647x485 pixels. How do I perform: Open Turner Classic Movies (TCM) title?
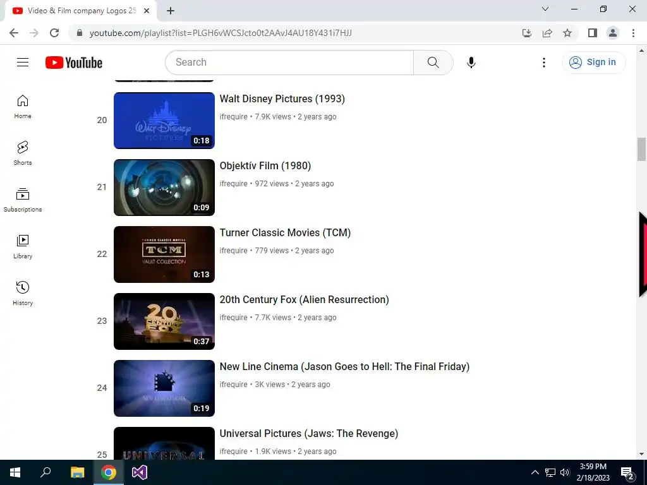(x=285, y=232)
